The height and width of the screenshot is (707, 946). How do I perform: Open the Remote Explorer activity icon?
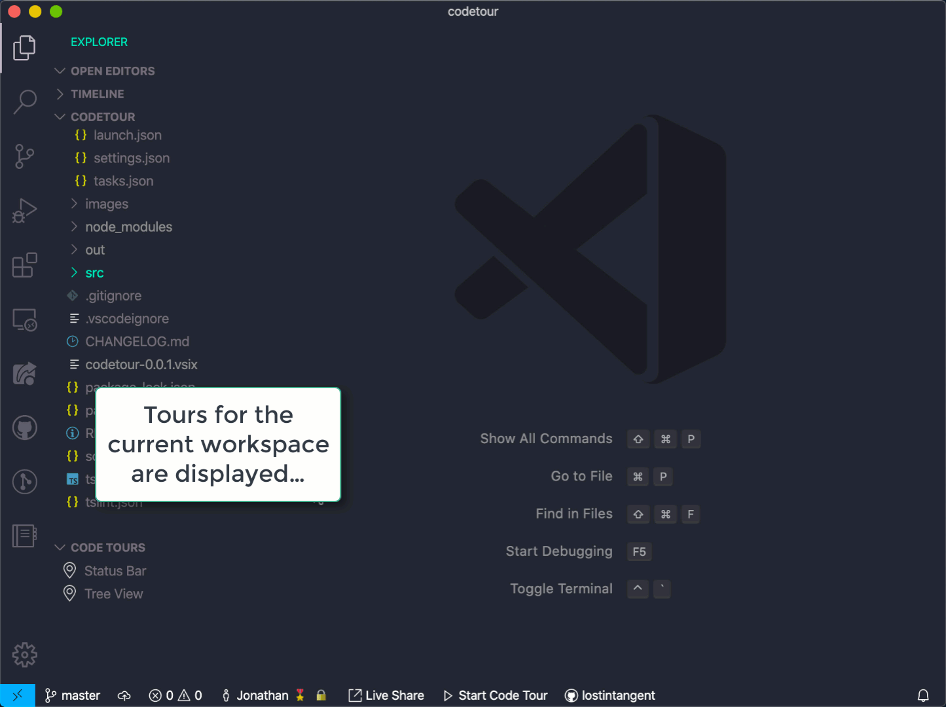(24, 320)
